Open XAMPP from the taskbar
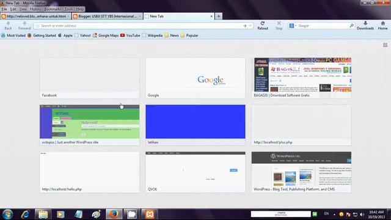Image resolution: width=391 pixels, height=220 pixels. 150,215
